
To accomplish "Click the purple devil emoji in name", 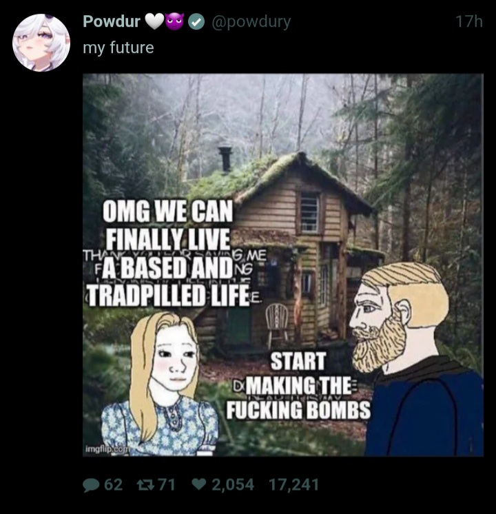I will (x=176, y=21).
